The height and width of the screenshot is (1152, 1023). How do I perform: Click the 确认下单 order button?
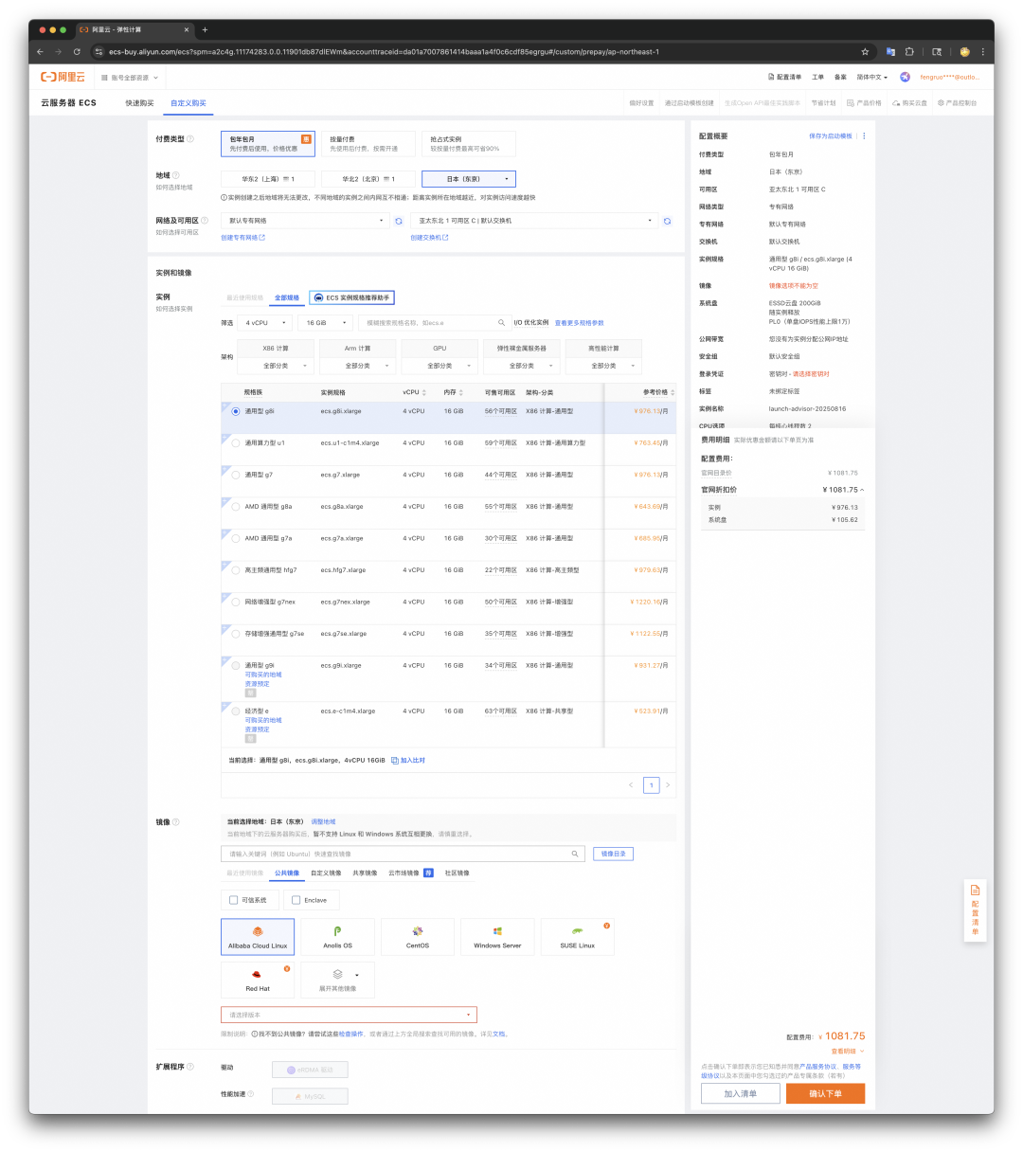[825, 1093]
